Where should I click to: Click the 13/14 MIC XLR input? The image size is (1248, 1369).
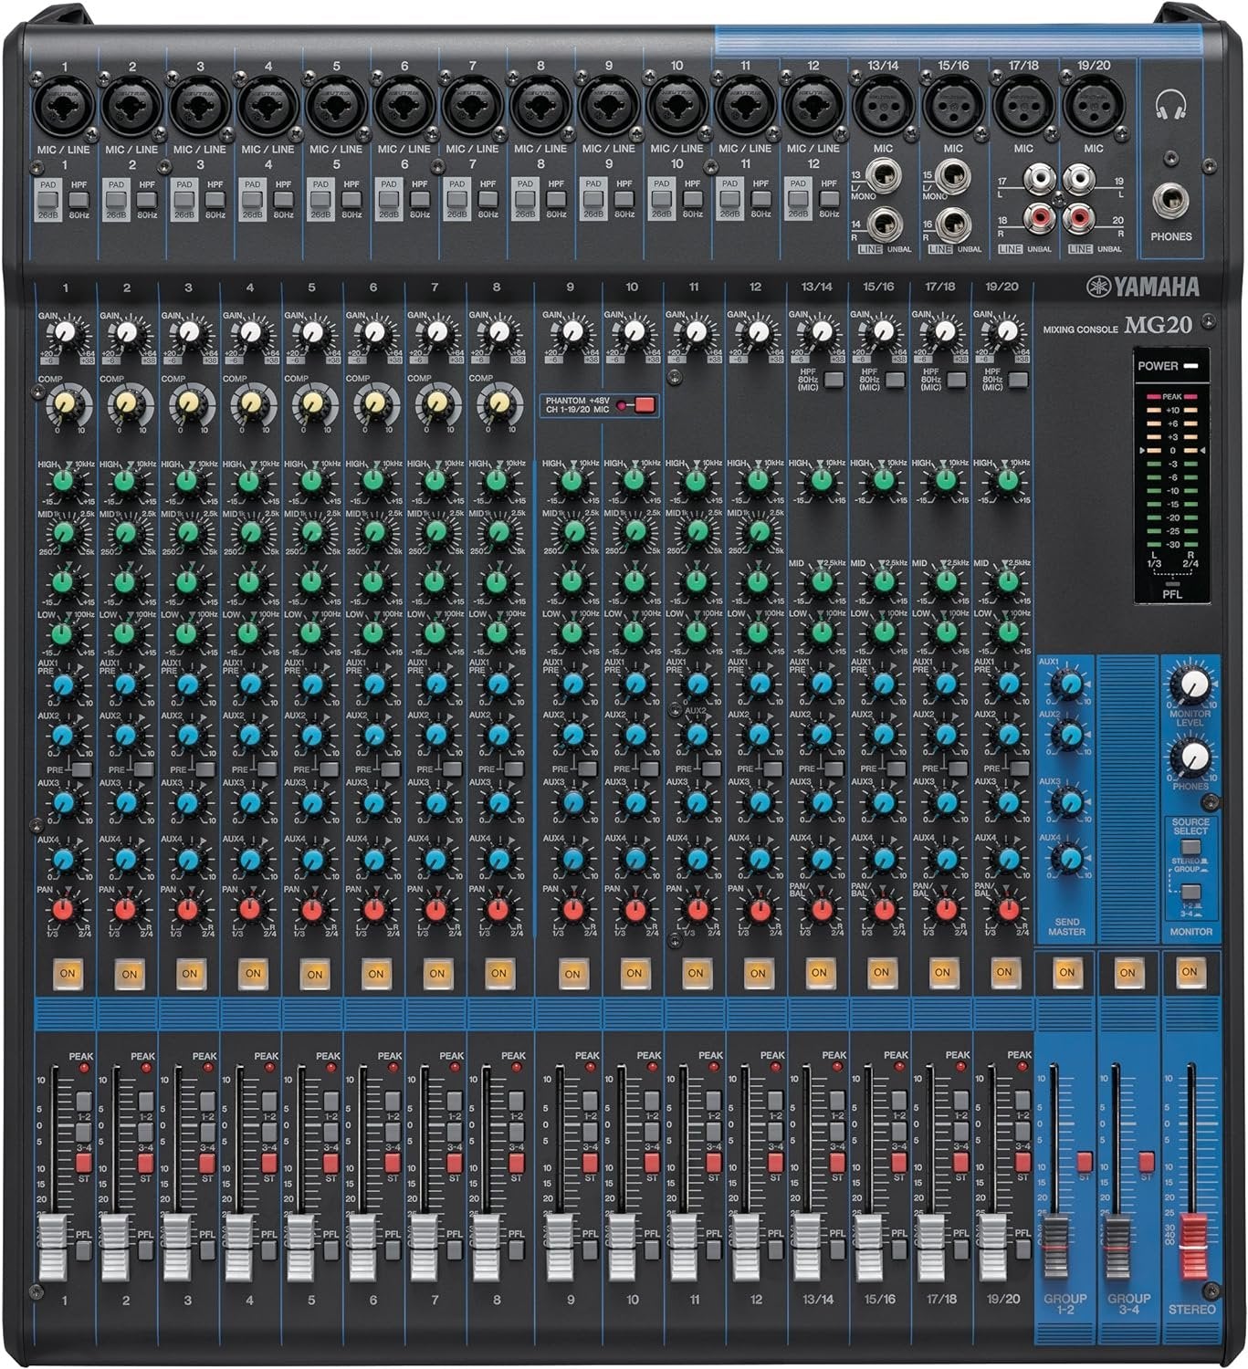[x=882, y=107]
